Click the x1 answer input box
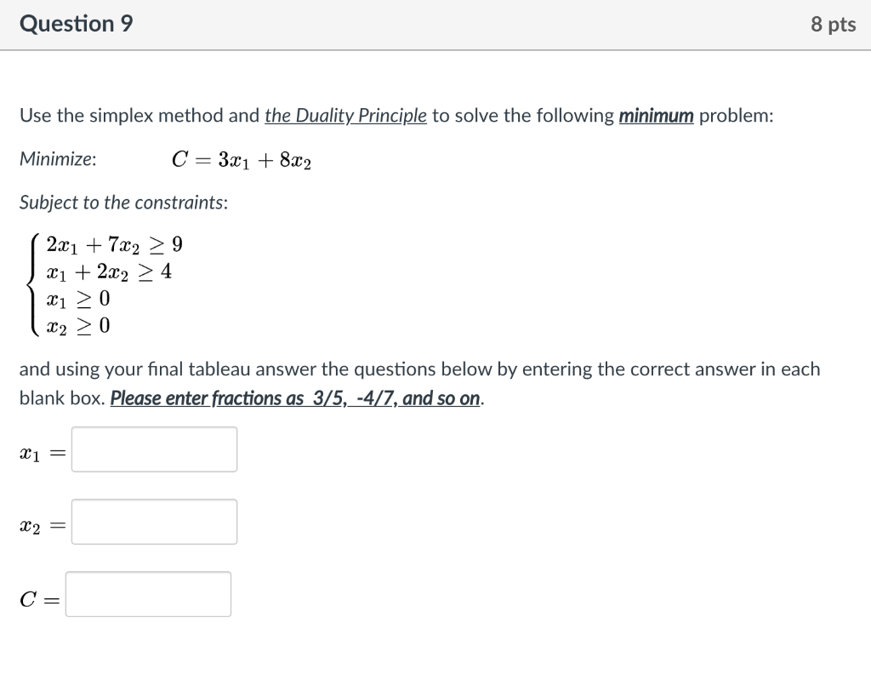The image size is (871, 686). [154, 449]
